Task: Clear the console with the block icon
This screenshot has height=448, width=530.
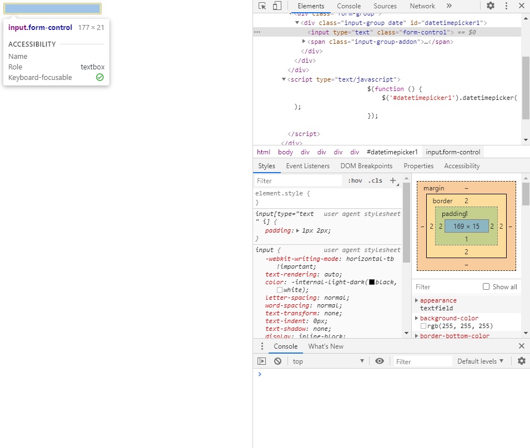Action: pos(277,361)
